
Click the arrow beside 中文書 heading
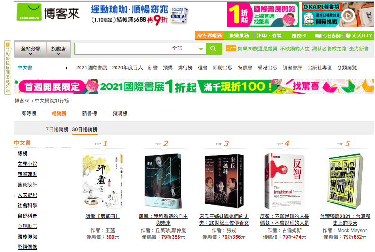(66, 68)
